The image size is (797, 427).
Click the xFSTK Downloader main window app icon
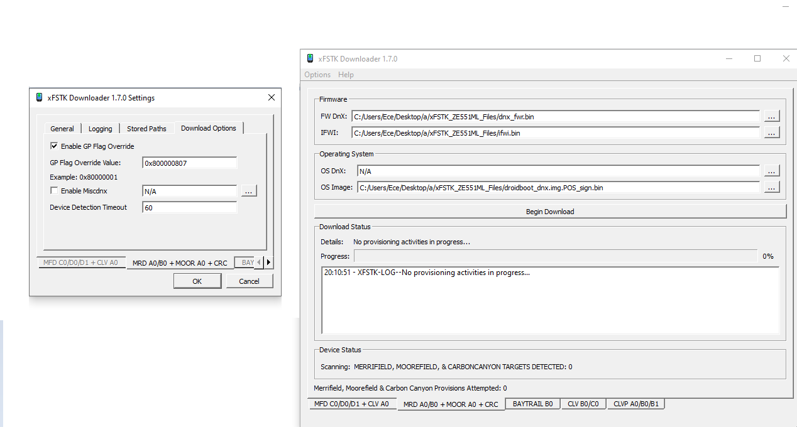pos(310,58)
